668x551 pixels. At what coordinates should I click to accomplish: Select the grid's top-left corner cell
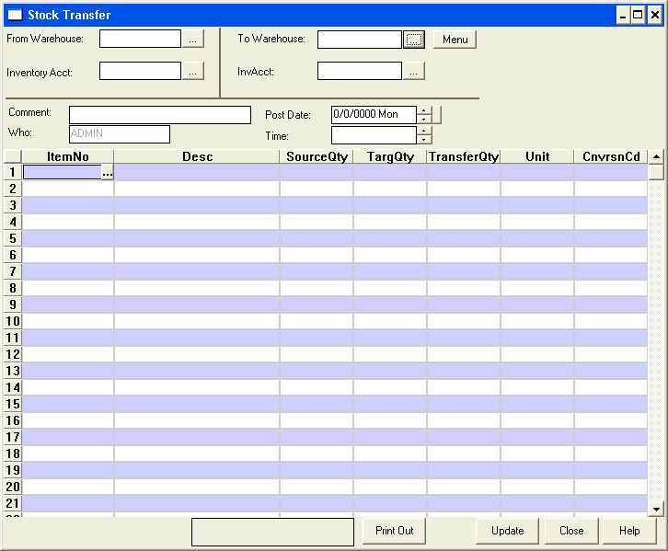12,156
